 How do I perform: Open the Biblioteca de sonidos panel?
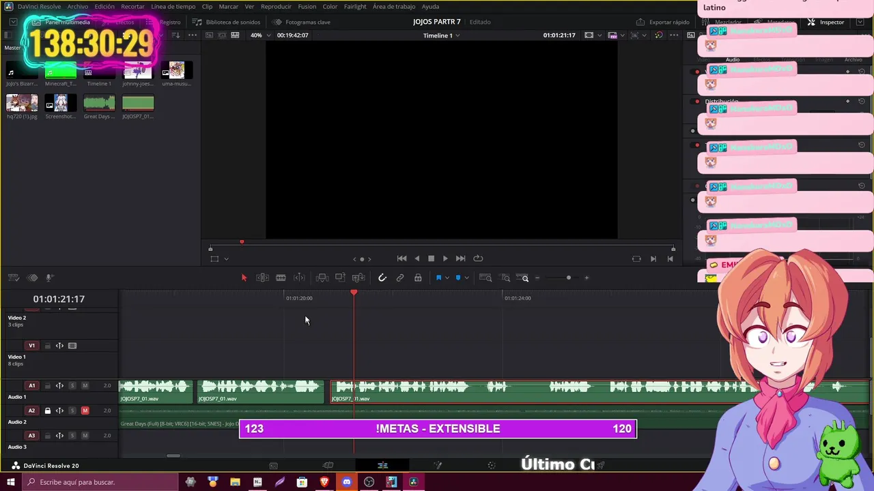coord(227,22)
